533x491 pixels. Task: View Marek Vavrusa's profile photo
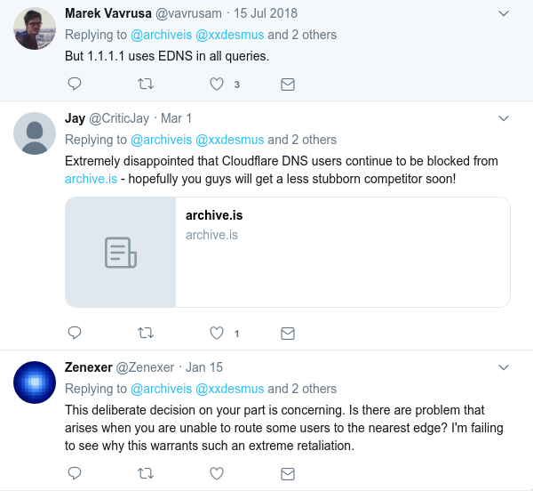[35, 28]
